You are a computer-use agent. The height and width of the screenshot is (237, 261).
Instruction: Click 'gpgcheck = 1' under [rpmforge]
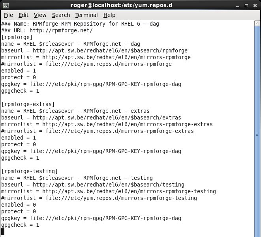tap(20, 91)
